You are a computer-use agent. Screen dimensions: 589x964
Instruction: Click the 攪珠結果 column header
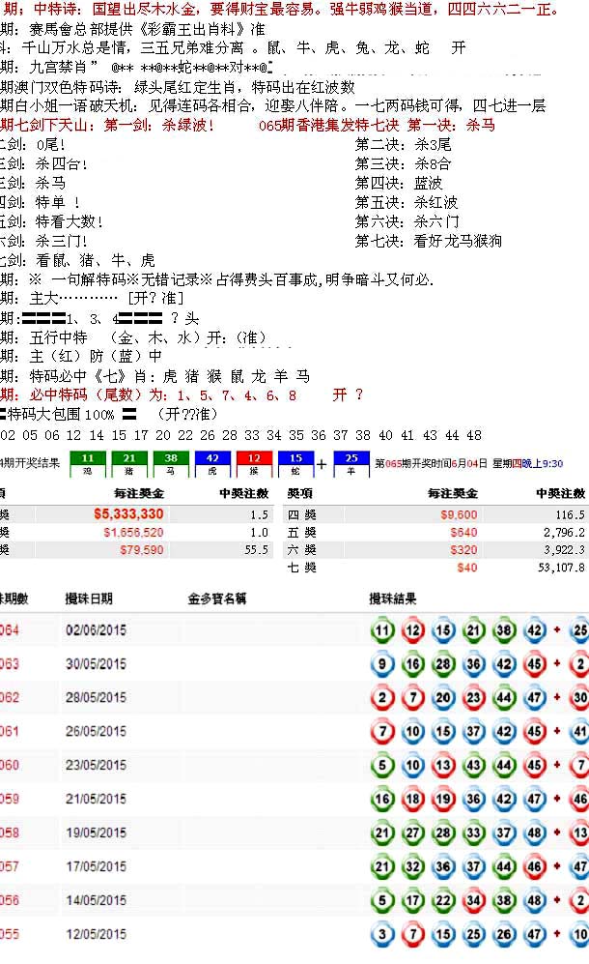pyautogui.click(x=392, y=599)
